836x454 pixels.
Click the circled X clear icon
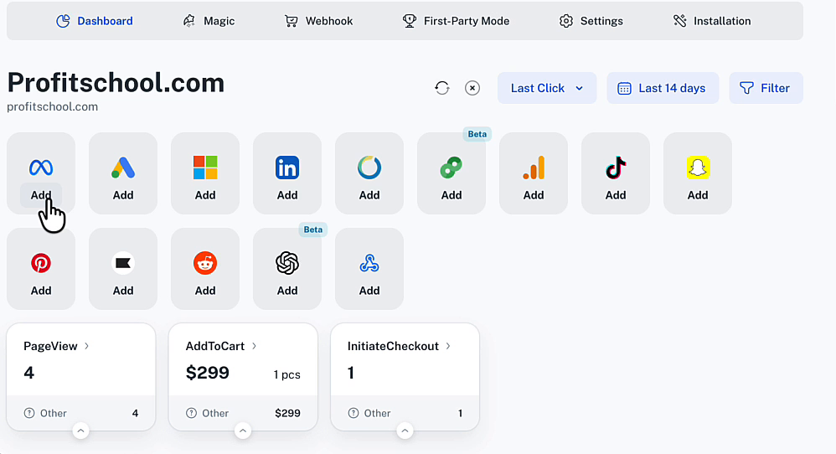(472, 88)
